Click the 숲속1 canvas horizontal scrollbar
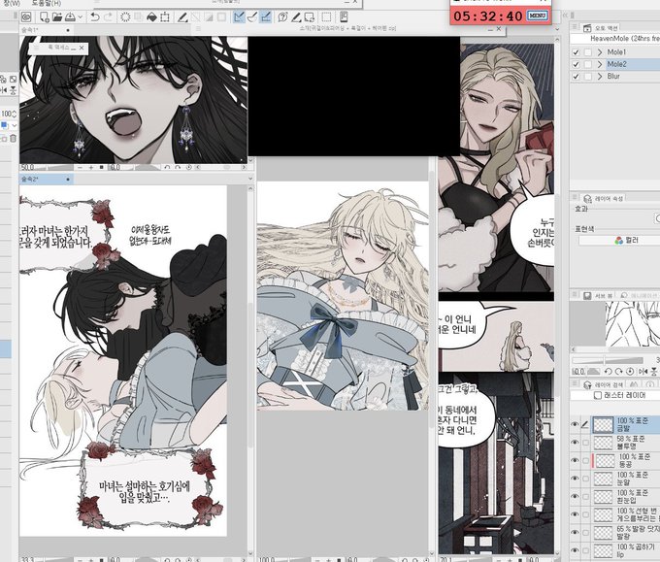 point(219,168)
